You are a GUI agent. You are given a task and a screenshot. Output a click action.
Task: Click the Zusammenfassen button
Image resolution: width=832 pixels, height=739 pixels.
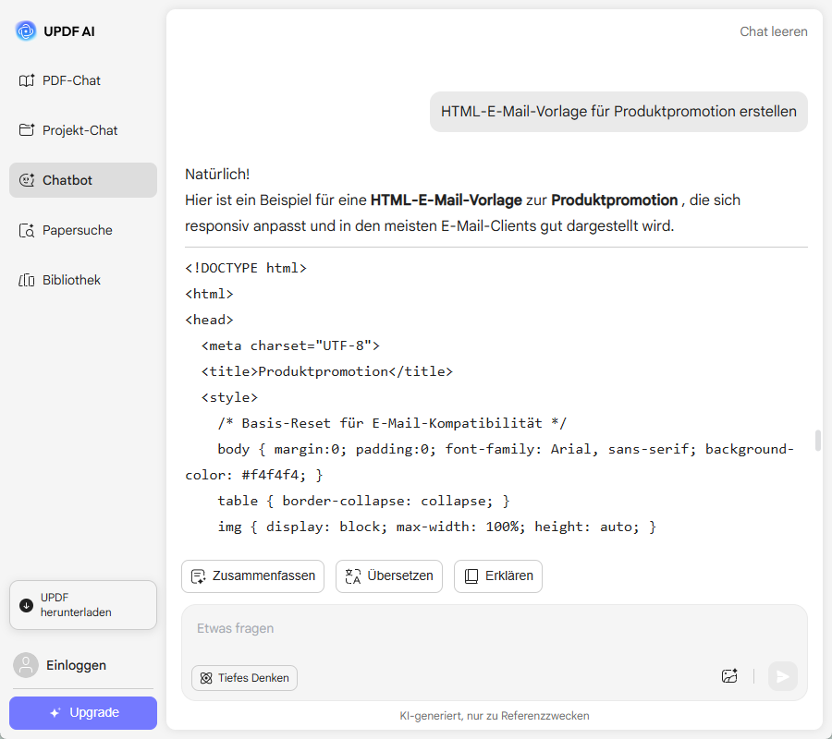click(x=252, y=576)
